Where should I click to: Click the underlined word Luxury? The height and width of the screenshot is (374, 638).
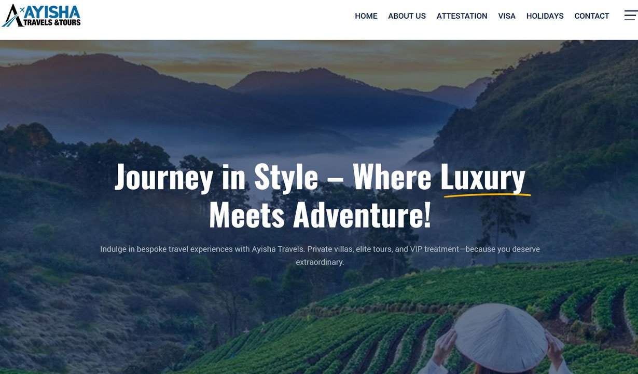(483, 177)
